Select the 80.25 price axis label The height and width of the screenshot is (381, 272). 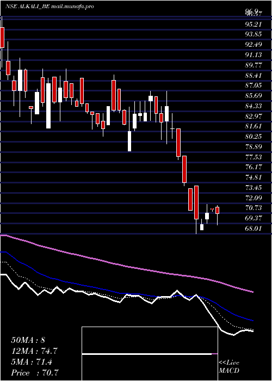(254, 137)
